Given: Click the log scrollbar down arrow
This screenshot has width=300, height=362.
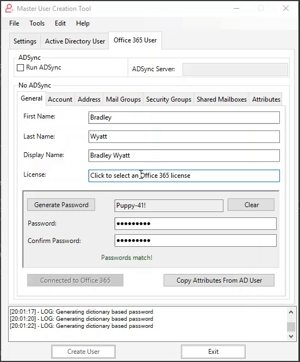Looking at the screenshot, I should tap(291, 336).
